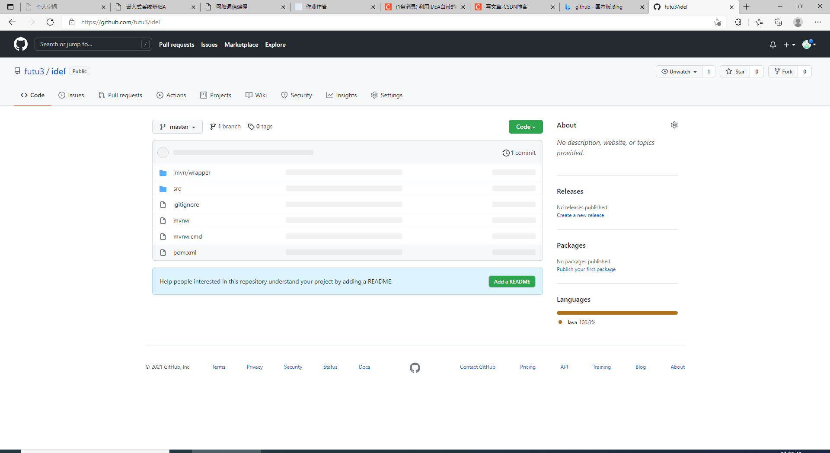Image resolution: width=830 pixels, height=453 pixels.
Task: Click browser back arrow
Action: point(12,22)
